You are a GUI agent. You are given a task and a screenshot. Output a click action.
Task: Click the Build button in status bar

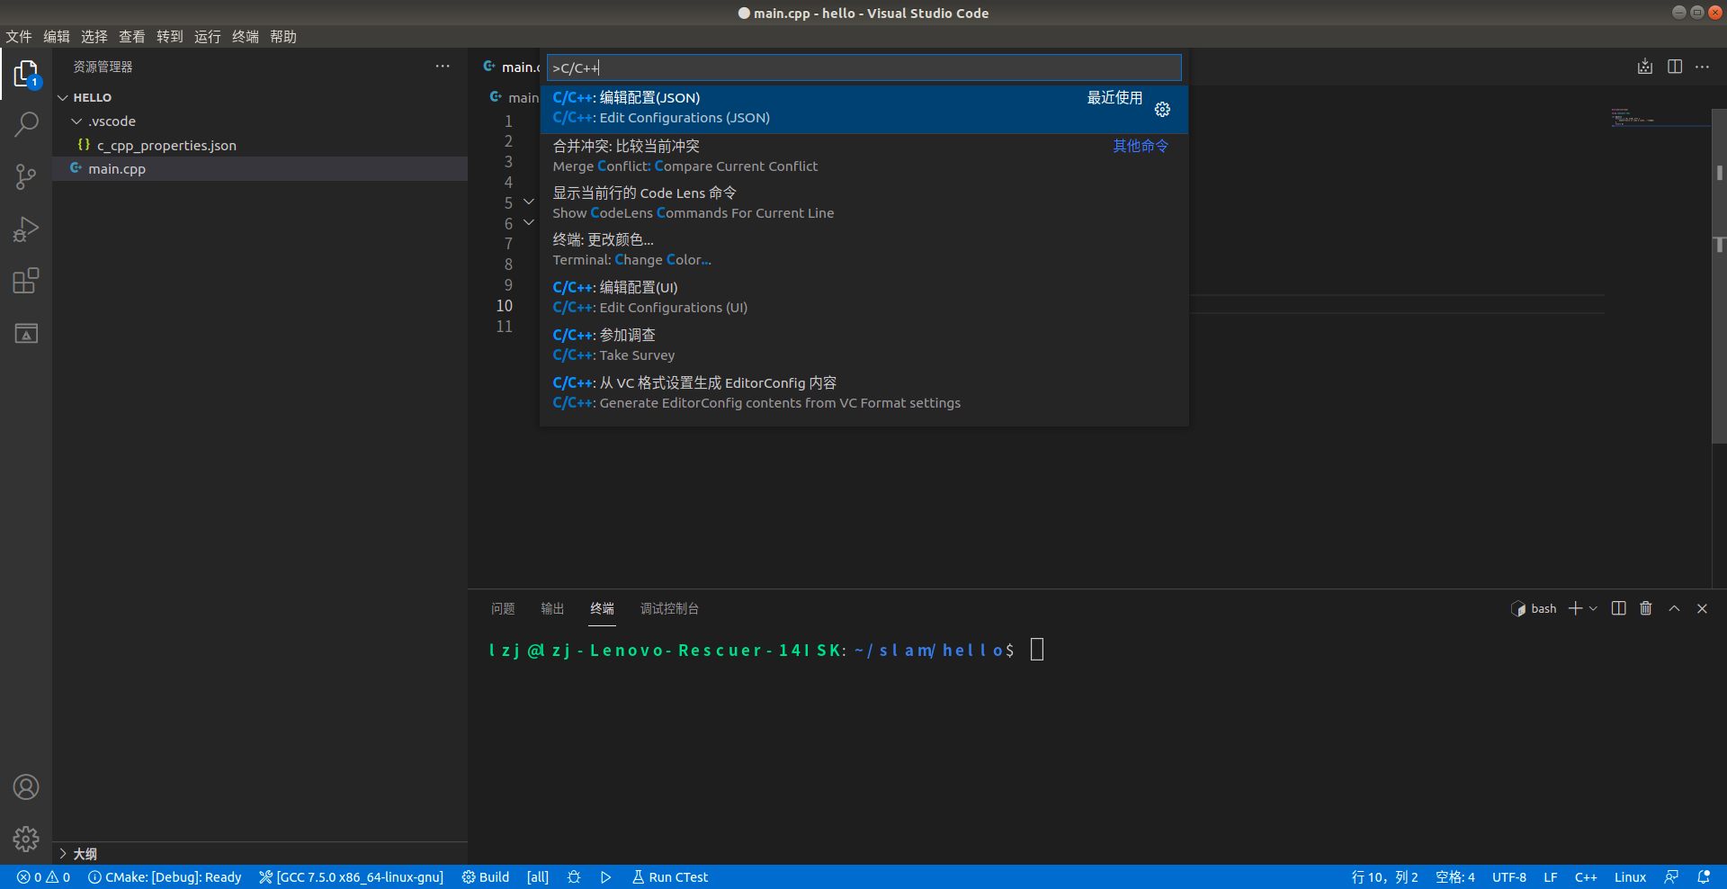486,877
